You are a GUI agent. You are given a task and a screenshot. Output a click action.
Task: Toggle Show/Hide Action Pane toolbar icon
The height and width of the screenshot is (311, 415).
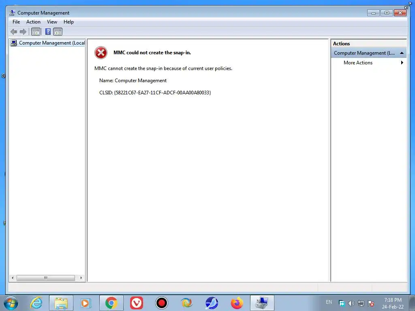(x=58, y=32)
